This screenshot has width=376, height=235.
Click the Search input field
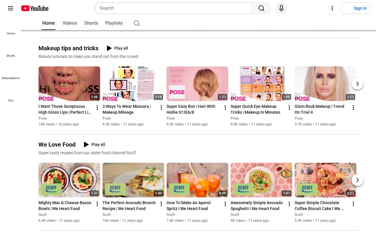[173, 8]
